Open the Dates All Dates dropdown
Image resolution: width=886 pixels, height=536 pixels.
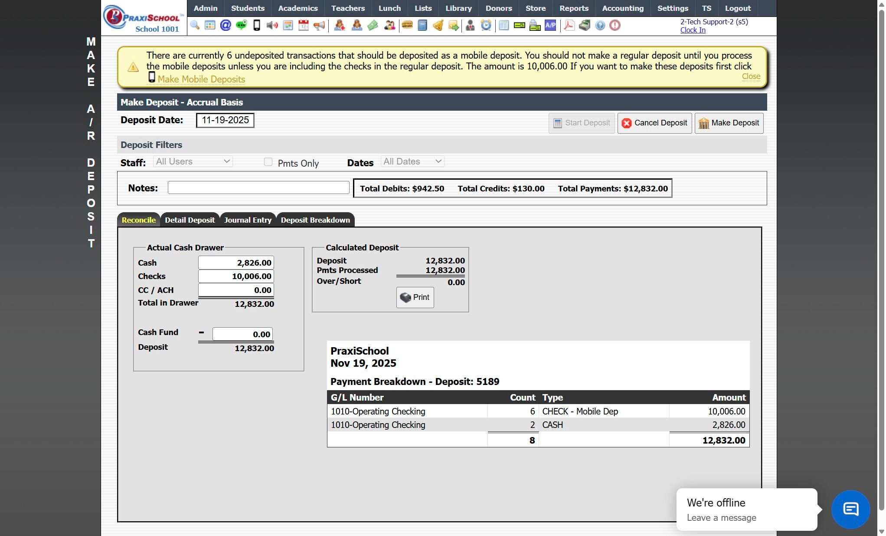pyautogui.click(x=412, y=161)
